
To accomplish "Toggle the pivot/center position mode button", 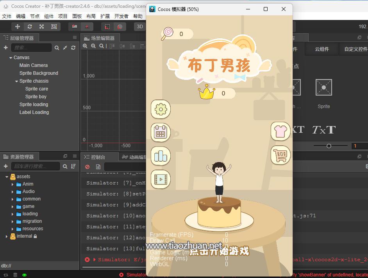I will pos(75,27).
